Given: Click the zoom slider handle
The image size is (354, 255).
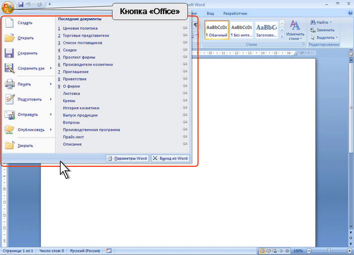Looking at the screenshot, I should point(329,251).
